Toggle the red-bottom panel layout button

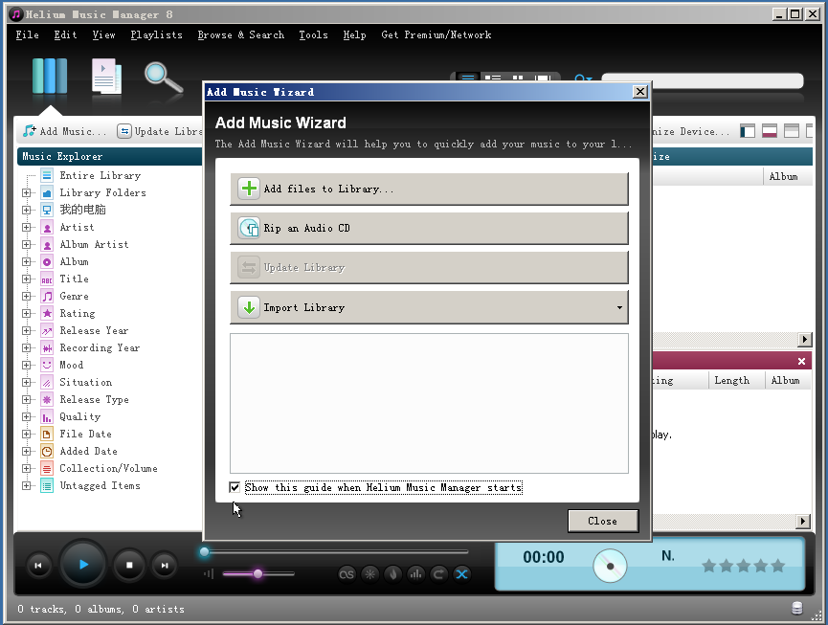tap(770, 131)
